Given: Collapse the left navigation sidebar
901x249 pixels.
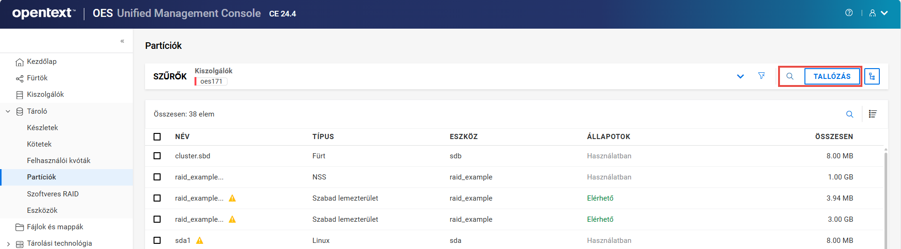Looking at the screenshot, I should (x=122, y=41).
